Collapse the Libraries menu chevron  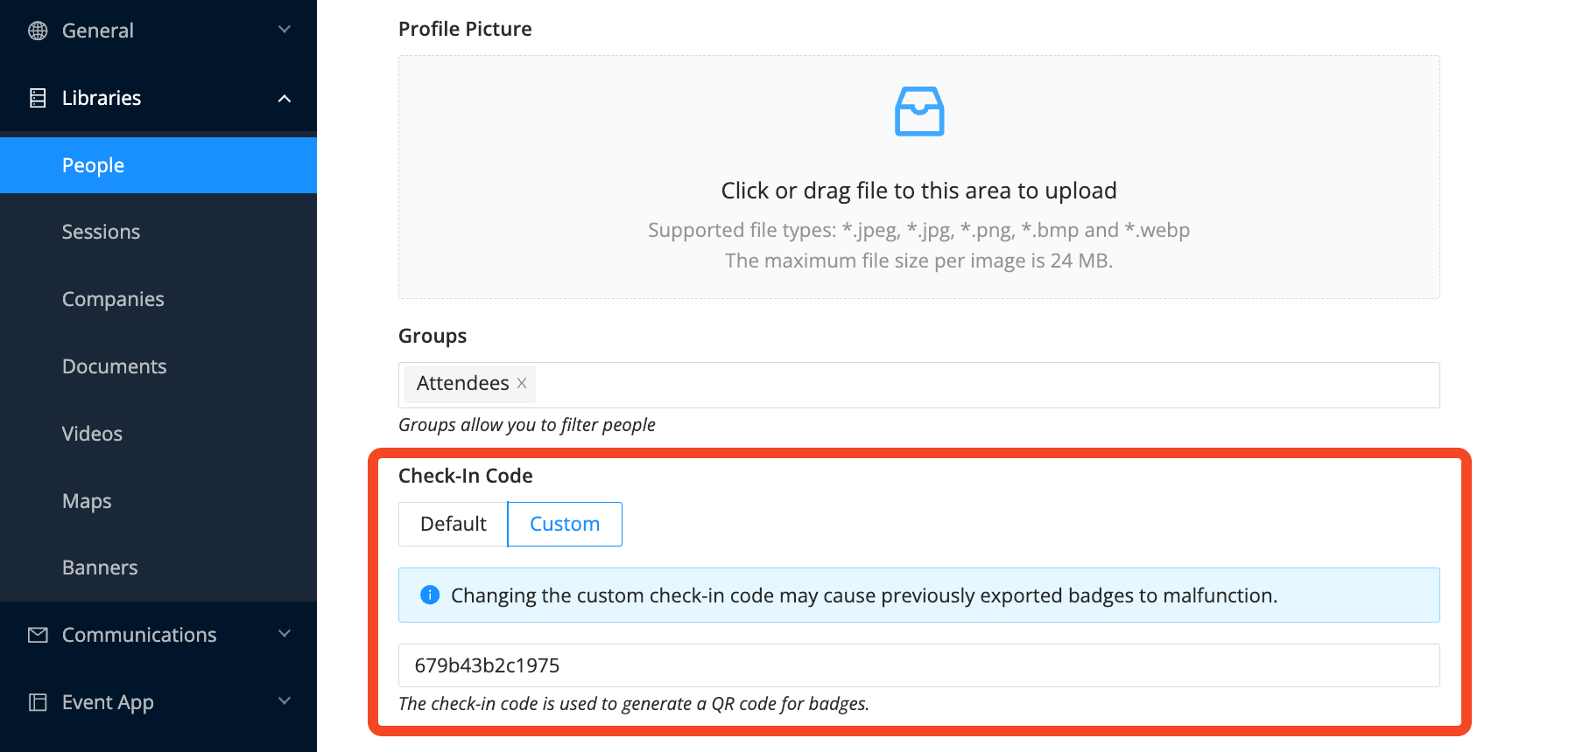pos(285,98)
